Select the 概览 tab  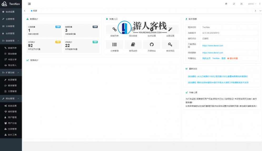[34, 11]
